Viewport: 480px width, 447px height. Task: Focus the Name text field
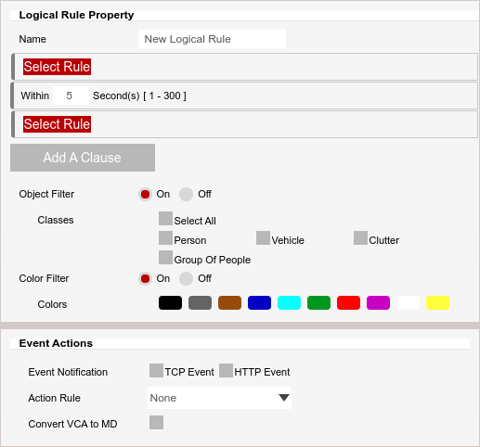(212, 39)
